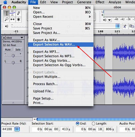Click the Stereo, 44100Hz track info
This screenshot has width=135, height=137.
[x=12, y=41]
